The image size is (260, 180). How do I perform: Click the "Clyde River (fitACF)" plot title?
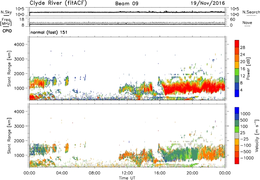[x=58, y=3]
